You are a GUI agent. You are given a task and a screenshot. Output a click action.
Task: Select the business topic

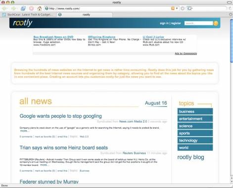click(195, 111)
